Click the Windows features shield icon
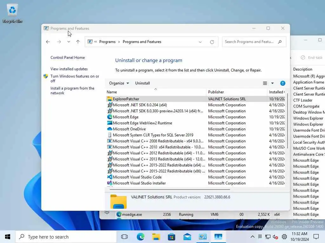 pyautogui.click(x=46, y=76)
